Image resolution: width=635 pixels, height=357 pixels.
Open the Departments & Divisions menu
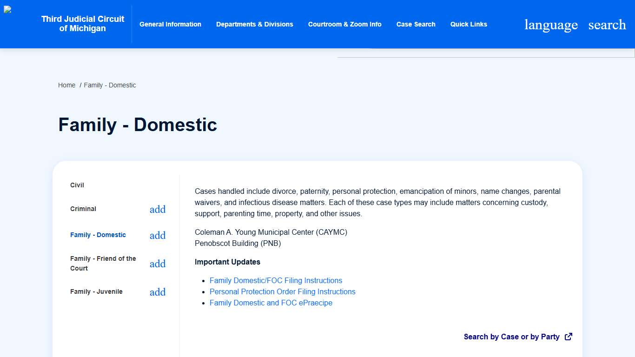254,24
